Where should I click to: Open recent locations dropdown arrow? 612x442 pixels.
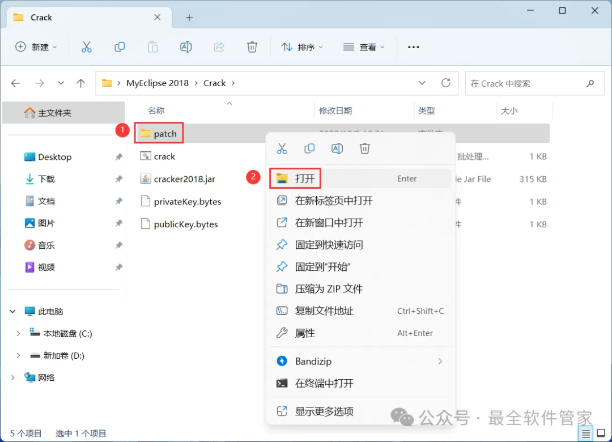click(x=61, y=83)
